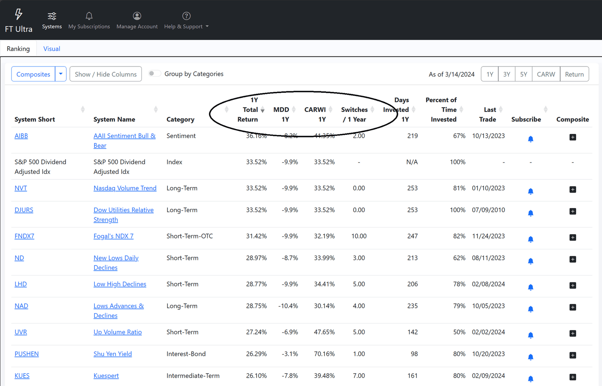Screen dimensions: 602x386
Task: Open Shu Yen Yield link
Action: pyautogui.click(x=113, y=354)
